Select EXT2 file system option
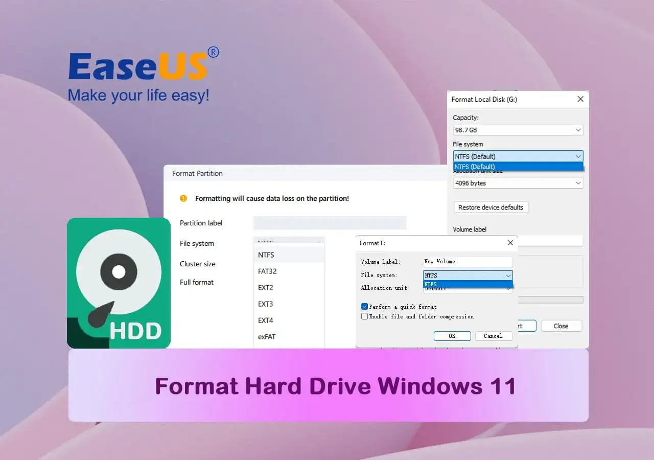The height and width of the screenshot is (460, 654). [289, 287]
